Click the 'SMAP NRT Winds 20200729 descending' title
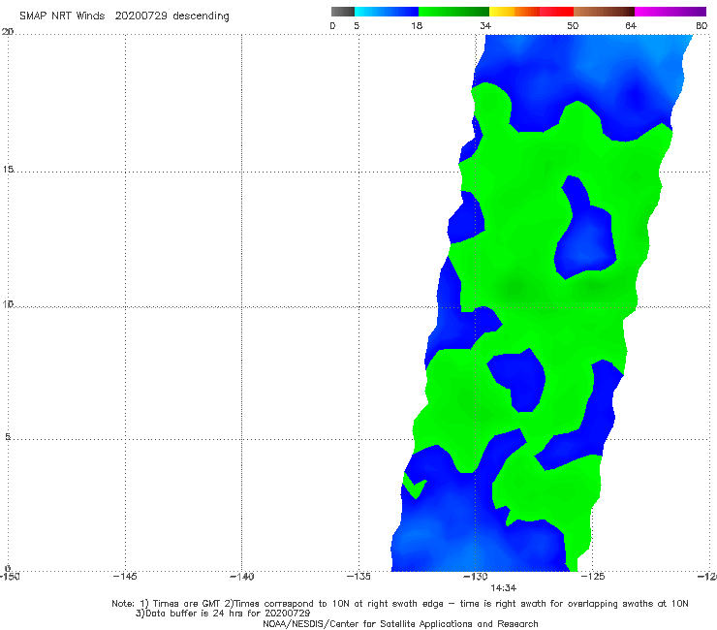This screenshot has height=630, width=717. coord(124,16)
